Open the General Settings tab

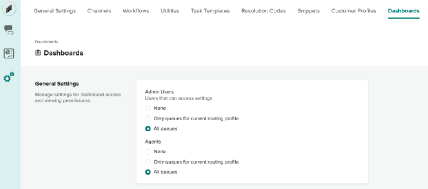pos(54,11)
